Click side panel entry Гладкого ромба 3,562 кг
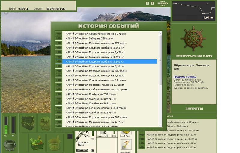 (171, 148)
